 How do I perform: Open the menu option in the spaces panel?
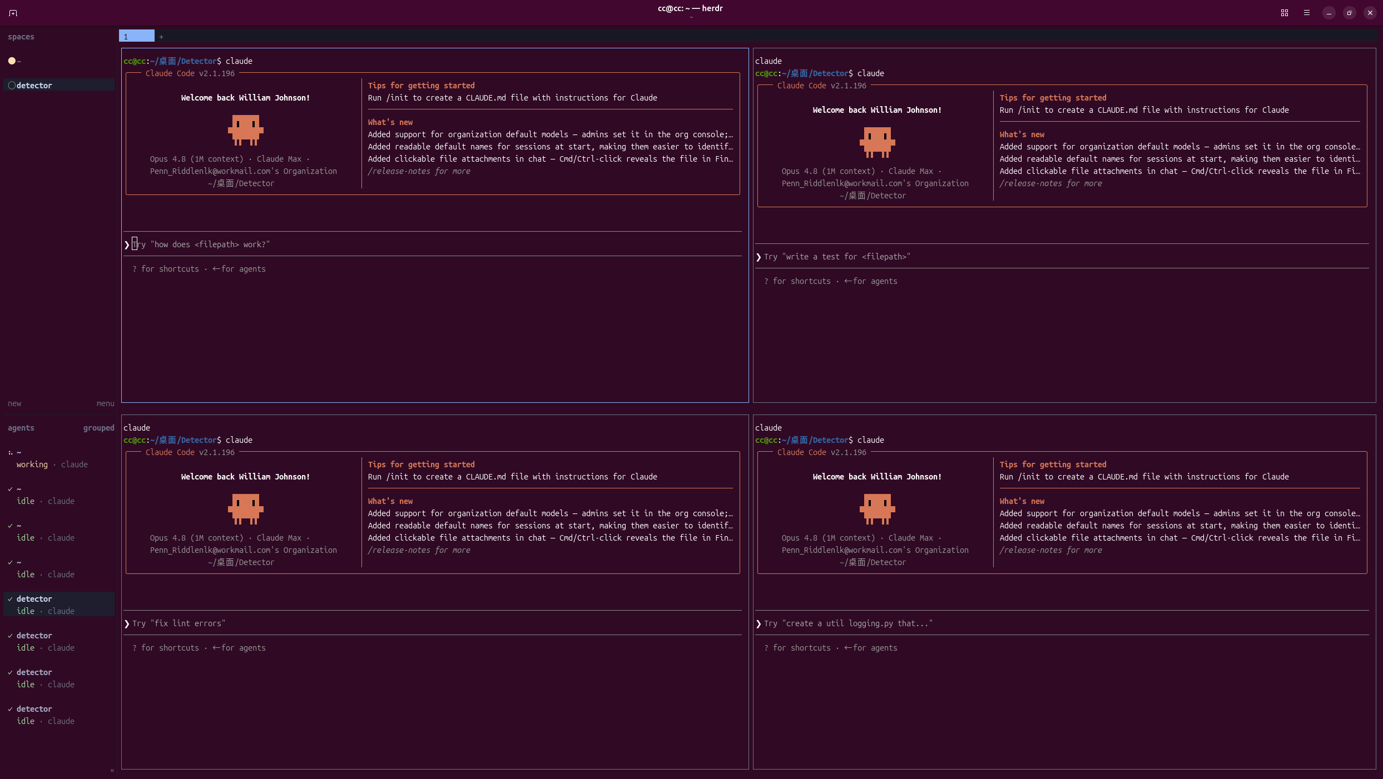pos(105,403)
